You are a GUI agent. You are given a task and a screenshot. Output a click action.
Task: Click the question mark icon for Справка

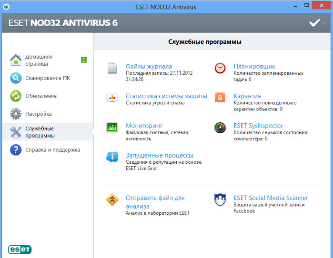point(16,150)
